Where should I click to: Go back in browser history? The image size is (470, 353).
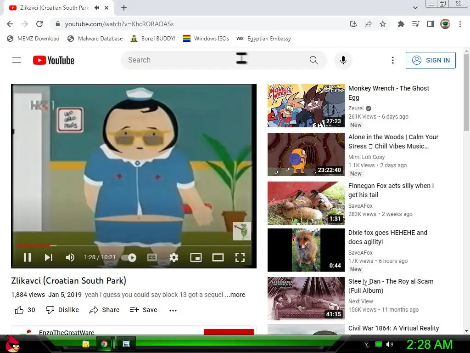[x=10, y=24]
